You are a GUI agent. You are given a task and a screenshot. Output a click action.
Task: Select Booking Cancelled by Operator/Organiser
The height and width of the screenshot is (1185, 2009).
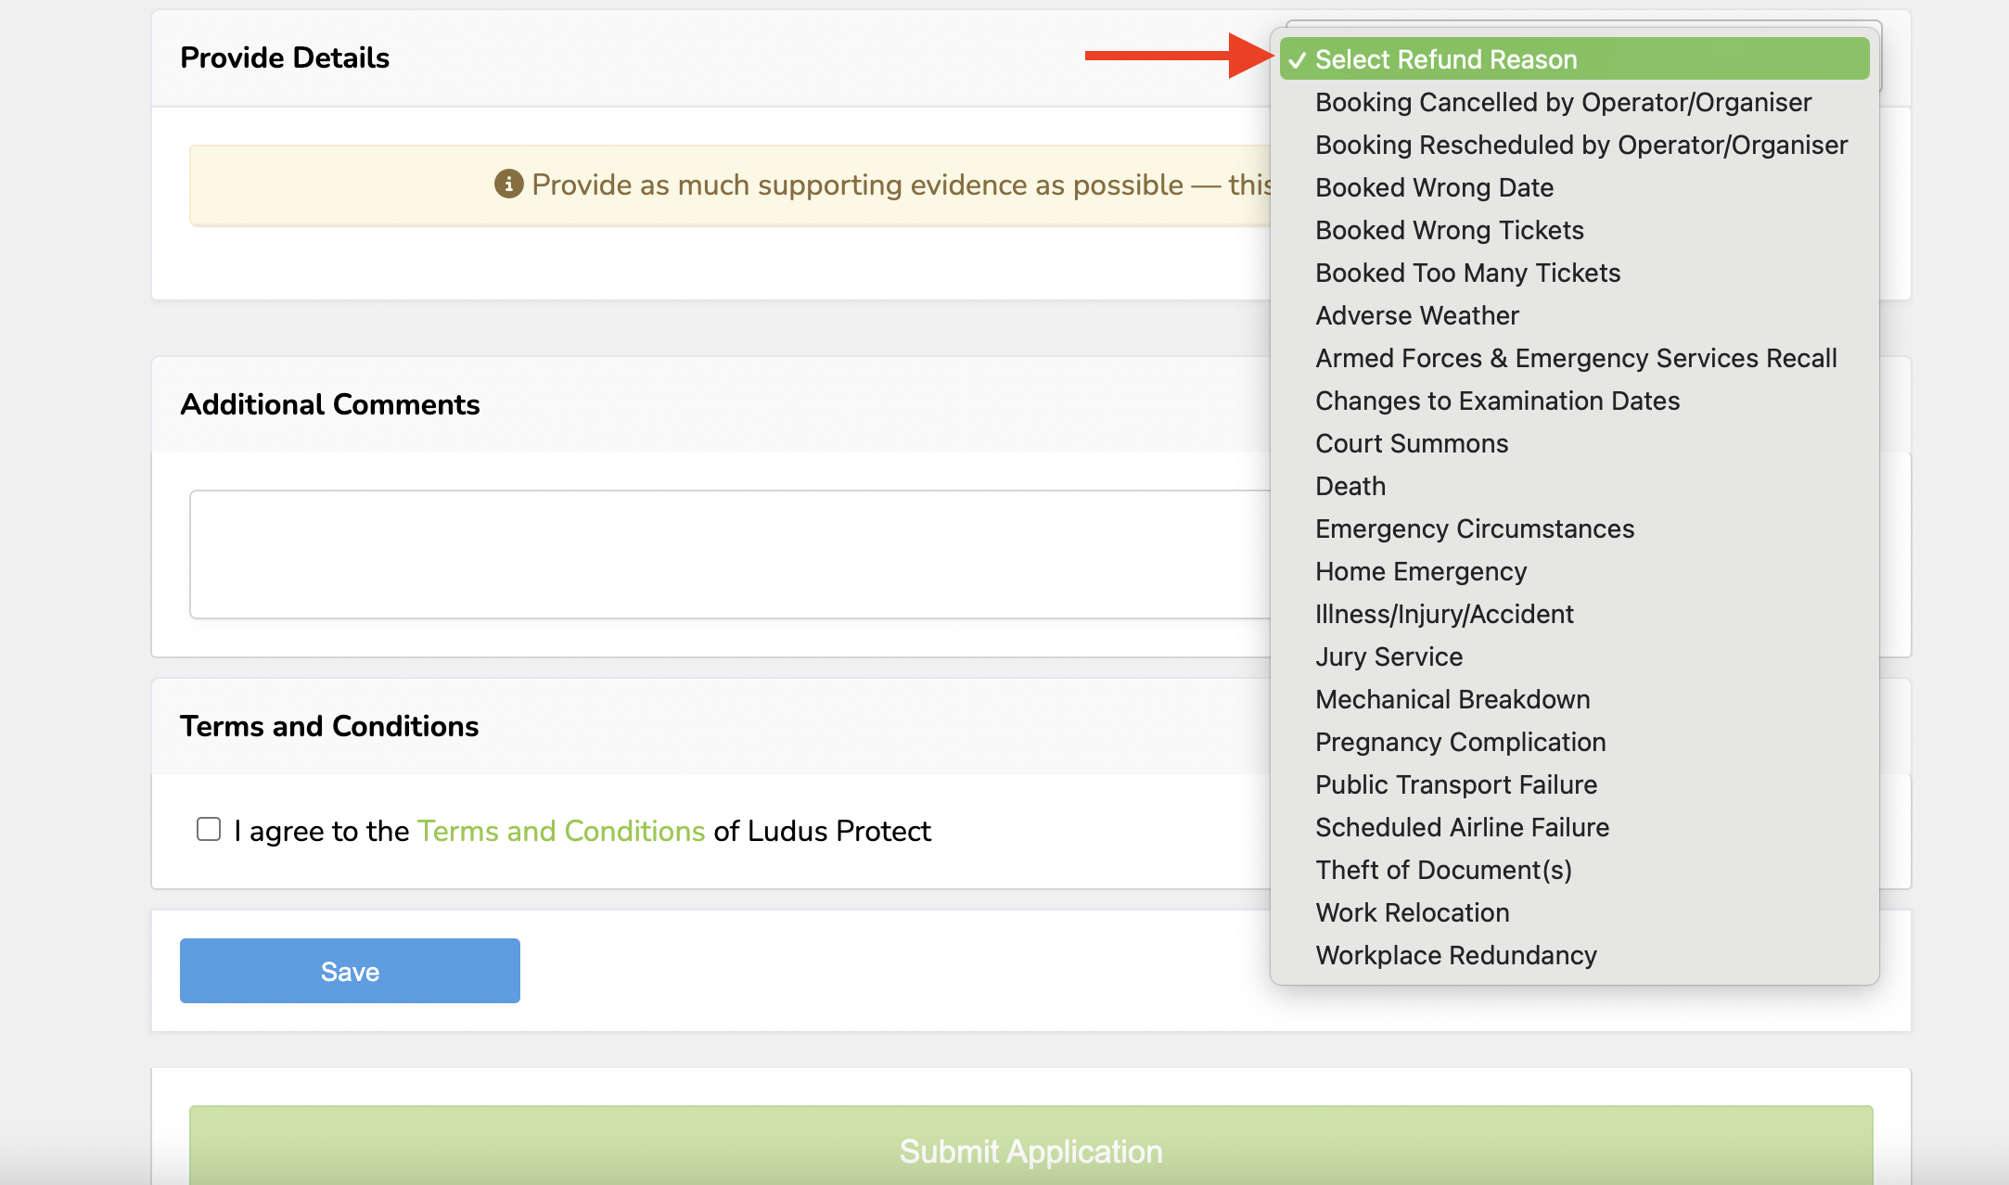[x=1563, y=102]
